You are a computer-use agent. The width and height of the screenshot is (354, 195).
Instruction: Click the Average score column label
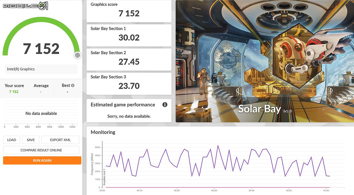coord(41,86)
